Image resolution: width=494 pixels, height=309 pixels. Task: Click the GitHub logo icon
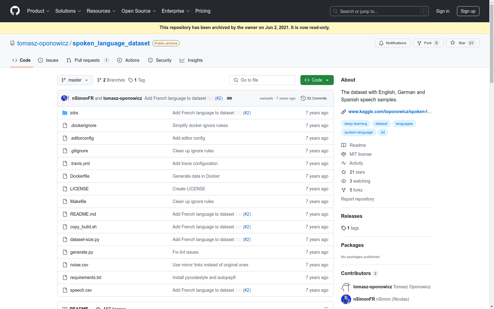pos(15,11)
